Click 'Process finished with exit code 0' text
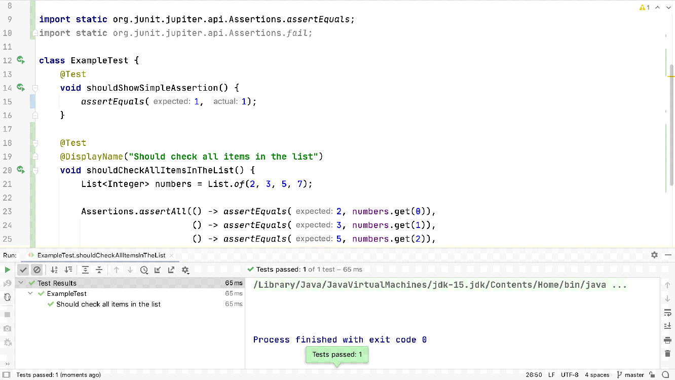This screenshot has width=675, height=380. coord(340,340)
